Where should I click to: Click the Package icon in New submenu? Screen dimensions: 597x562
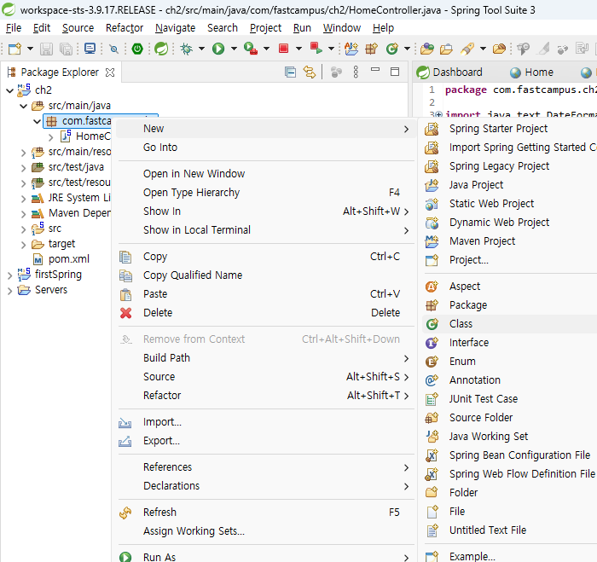(x=432, y=305)
